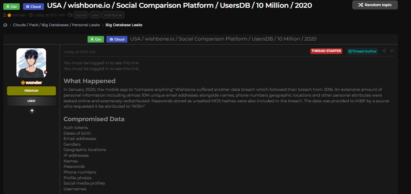Click second 'You must be logged in' line
411x194 pixels.
pyautogui.click(x=102, y=69)
